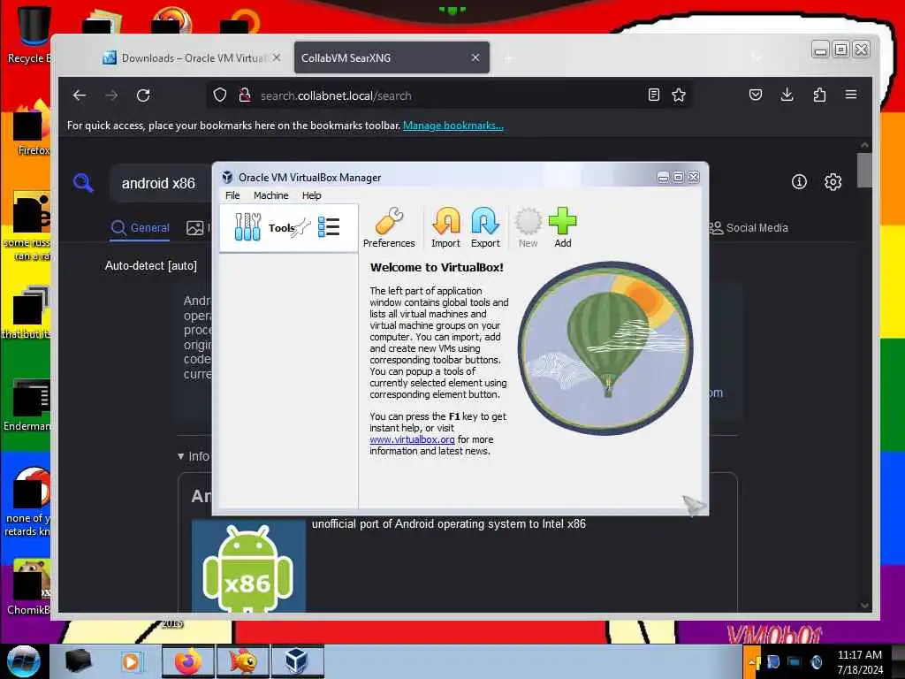This screenshot has width=905, height=679.
Task: Click the taskbar clock showing 11:17 AM
Action: pos(860,661)
